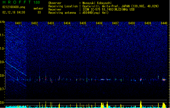This screenshot has width=170, height=108.
Task: Click the 0435 time marker
Action: 83,23
